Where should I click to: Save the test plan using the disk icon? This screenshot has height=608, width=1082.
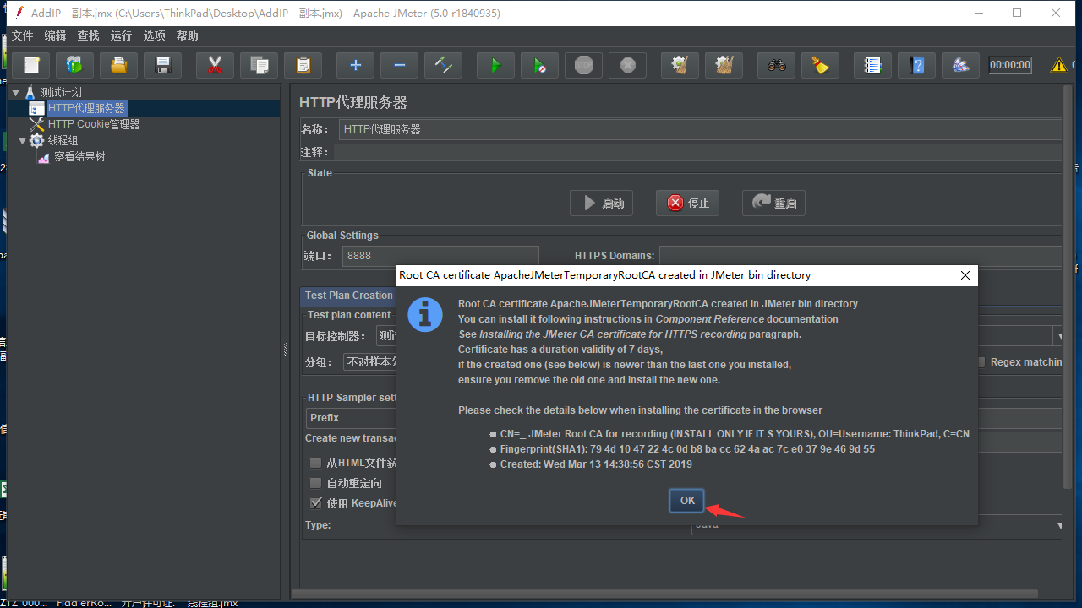162,65
